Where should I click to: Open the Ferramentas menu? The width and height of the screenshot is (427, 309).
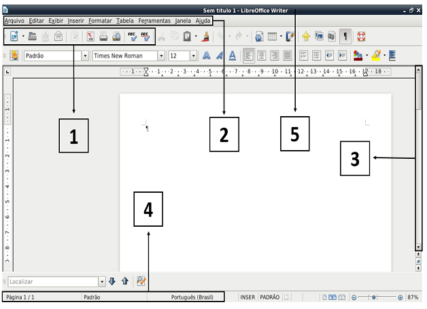pos(154,21)
